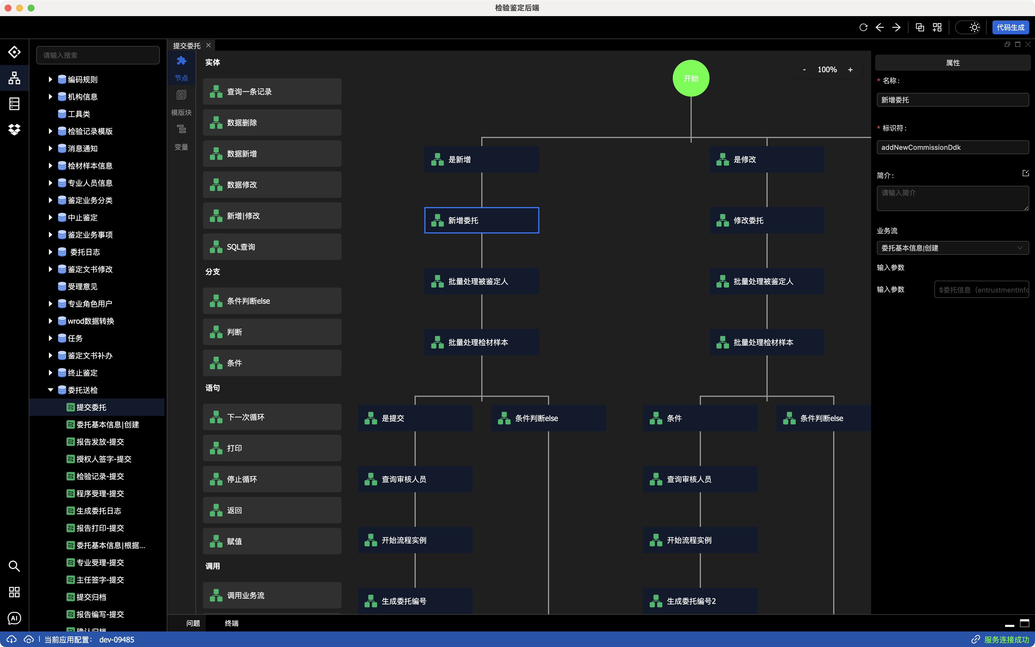This screenshot has height=647, width=1035.
Task: Click the refresh icon in top toolbar
Action: tap(863, 27)
